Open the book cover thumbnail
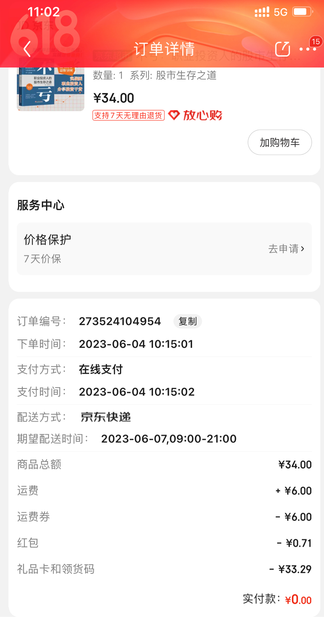This screenshot has width=324, height=617. [x=51, y=89]
